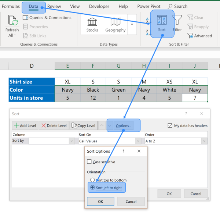Open the Power Pivot tab
This screenshot has height=213, width=220.
coord(148,6)
